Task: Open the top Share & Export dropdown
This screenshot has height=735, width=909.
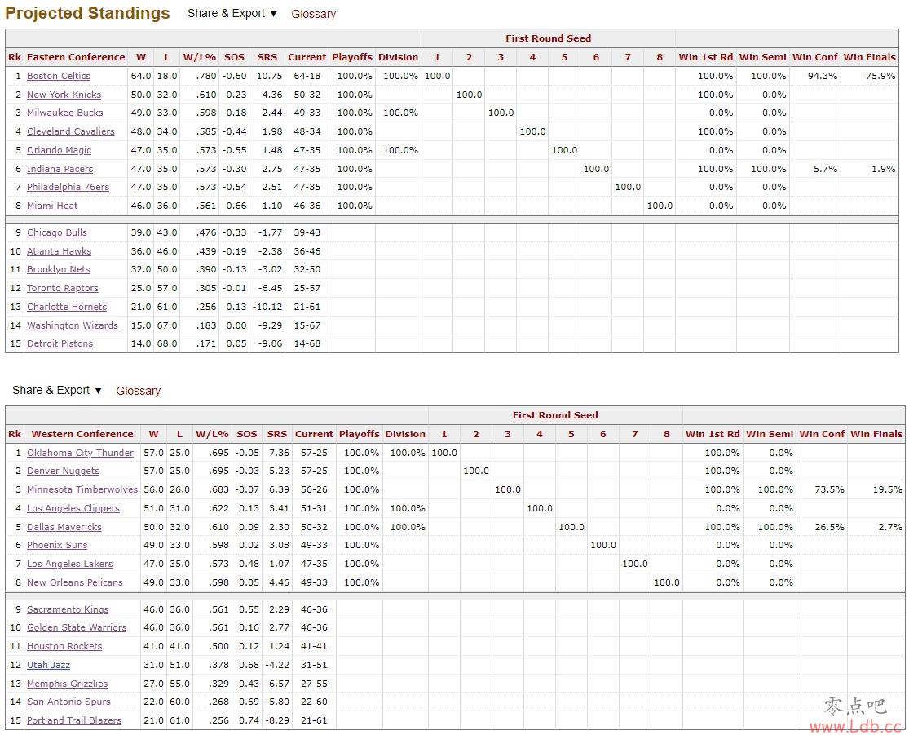Action: (232, 13)
